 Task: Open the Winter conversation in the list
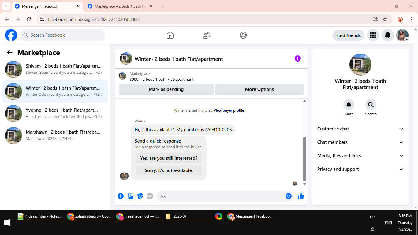[x=55, y=91]
